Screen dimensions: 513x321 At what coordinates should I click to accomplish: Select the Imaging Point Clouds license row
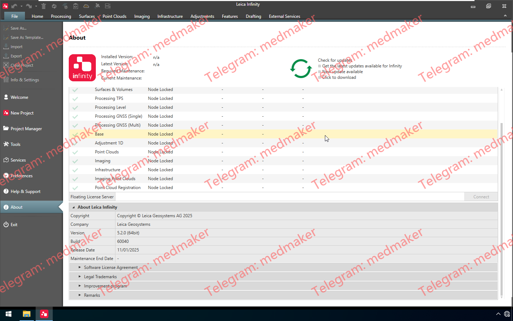coord(283,179)
